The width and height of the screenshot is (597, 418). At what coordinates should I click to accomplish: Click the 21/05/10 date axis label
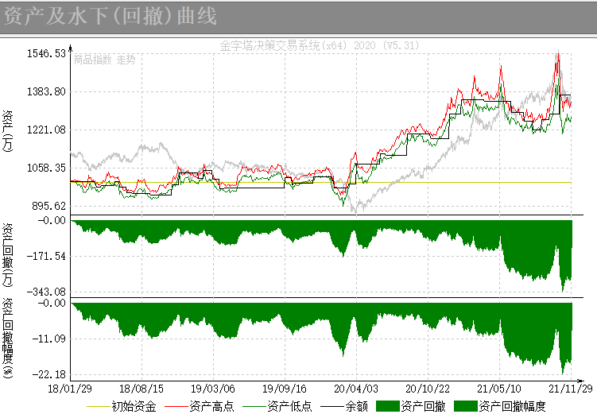(499, 389)
